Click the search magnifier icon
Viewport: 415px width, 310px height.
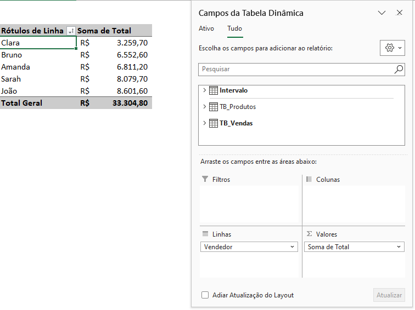[399, 69]
